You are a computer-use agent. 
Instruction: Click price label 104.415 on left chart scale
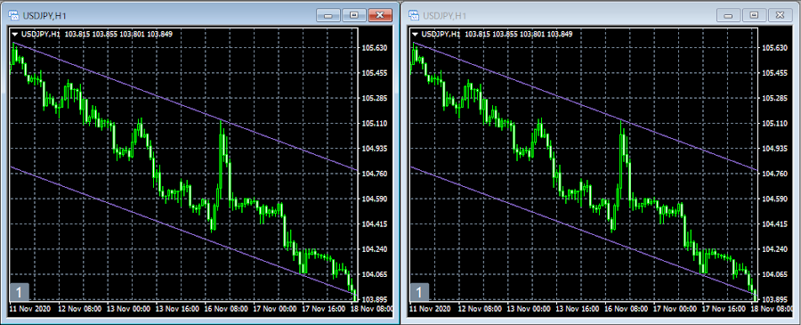tap(374, 223)
